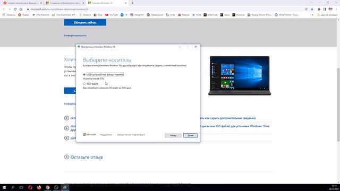
Task: Open the Avito bookmark
Action: click(x=170, y=15)
